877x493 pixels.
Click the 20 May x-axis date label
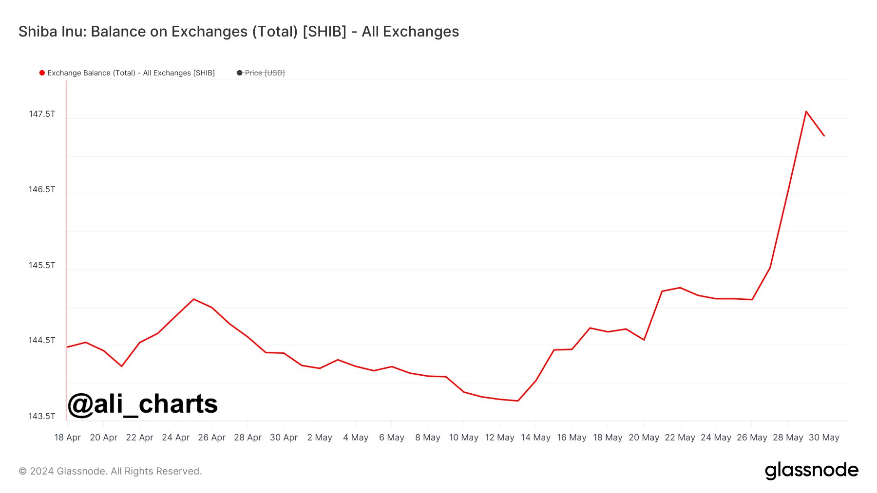pos(644,438)
